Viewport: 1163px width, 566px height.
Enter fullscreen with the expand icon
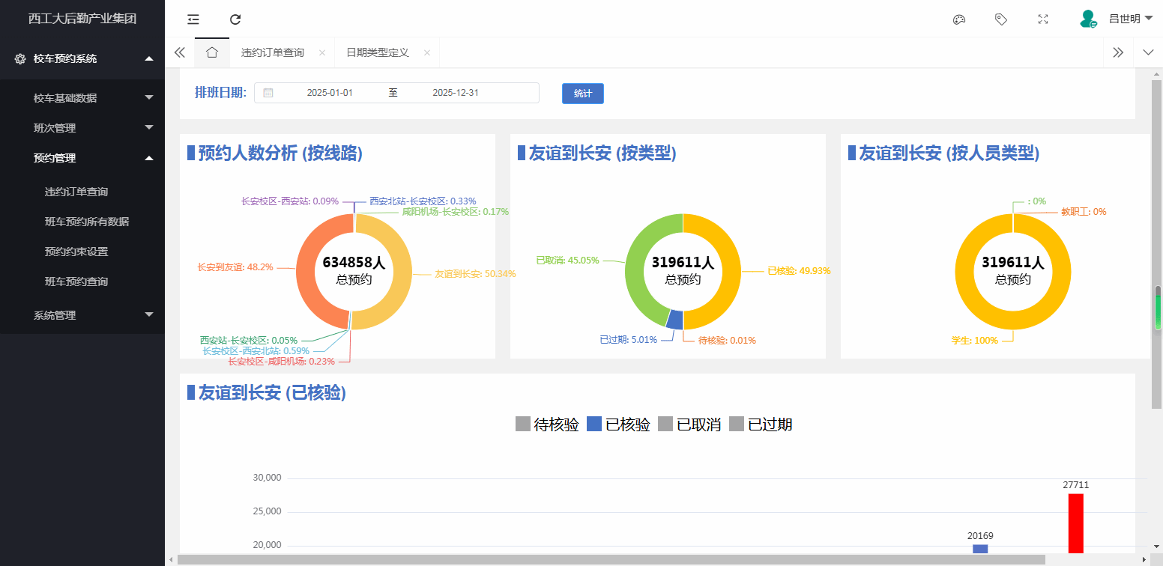tap(1042, 19)
